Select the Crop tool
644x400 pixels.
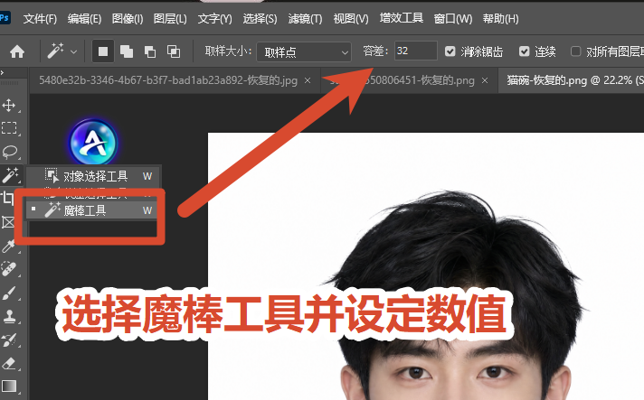[x=8, y=199]
